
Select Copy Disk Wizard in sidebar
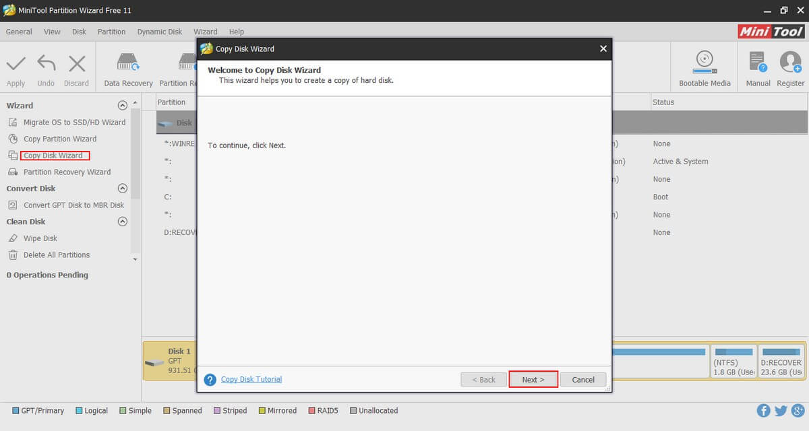[53, 156]
